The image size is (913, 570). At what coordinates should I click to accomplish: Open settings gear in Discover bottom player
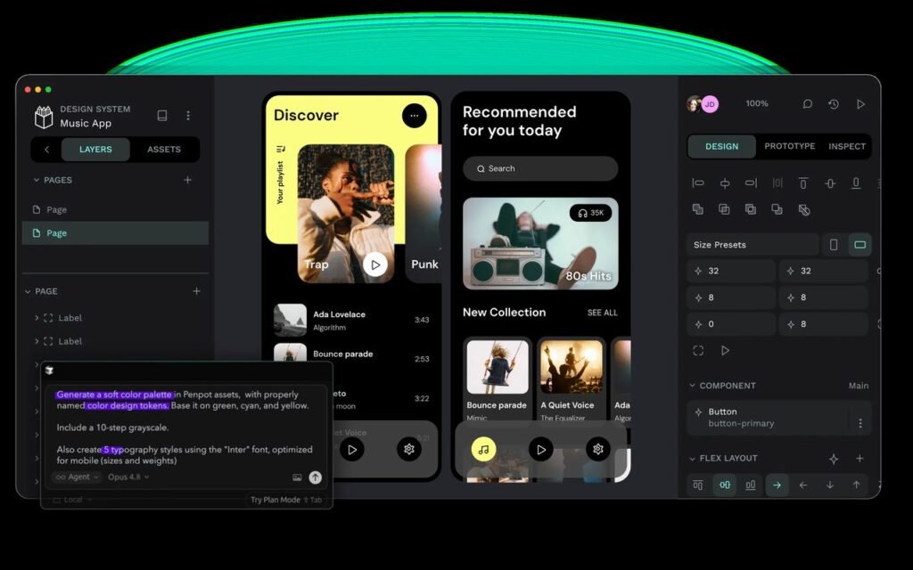click(x=408, y=449)
